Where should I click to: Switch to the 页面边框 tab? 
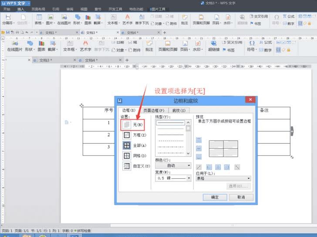154,111
